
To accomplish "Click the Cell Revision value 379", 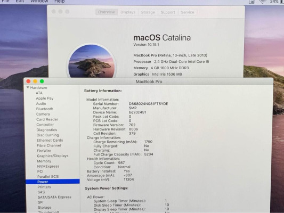I will click(x=132, y=133).
